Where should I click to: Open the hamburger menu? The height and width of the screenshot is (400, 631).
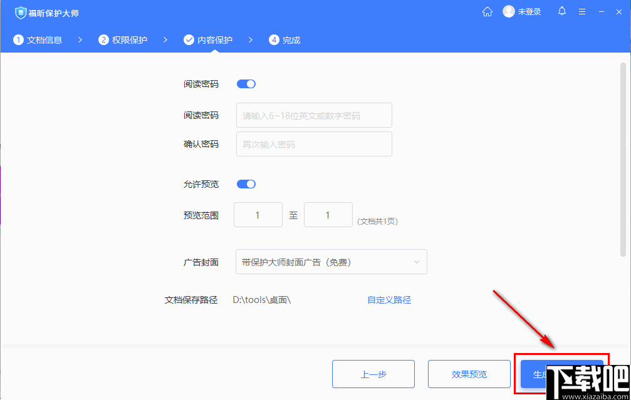pyautogui.click(x=582, y=11)
